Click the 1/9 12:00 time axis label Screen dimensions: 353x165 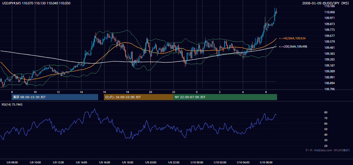click(58, 163)
